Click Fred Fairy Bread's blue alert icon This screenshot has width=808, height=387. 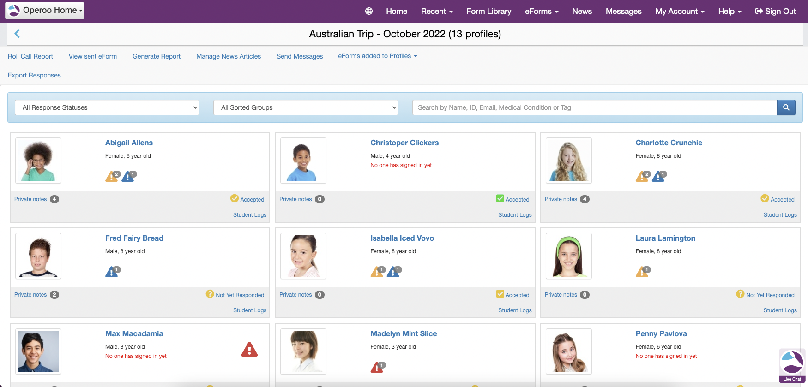112,272
